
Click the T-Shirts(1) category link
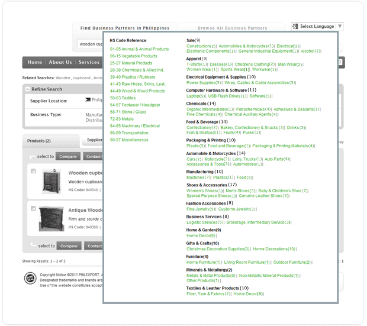click(197, 64)
